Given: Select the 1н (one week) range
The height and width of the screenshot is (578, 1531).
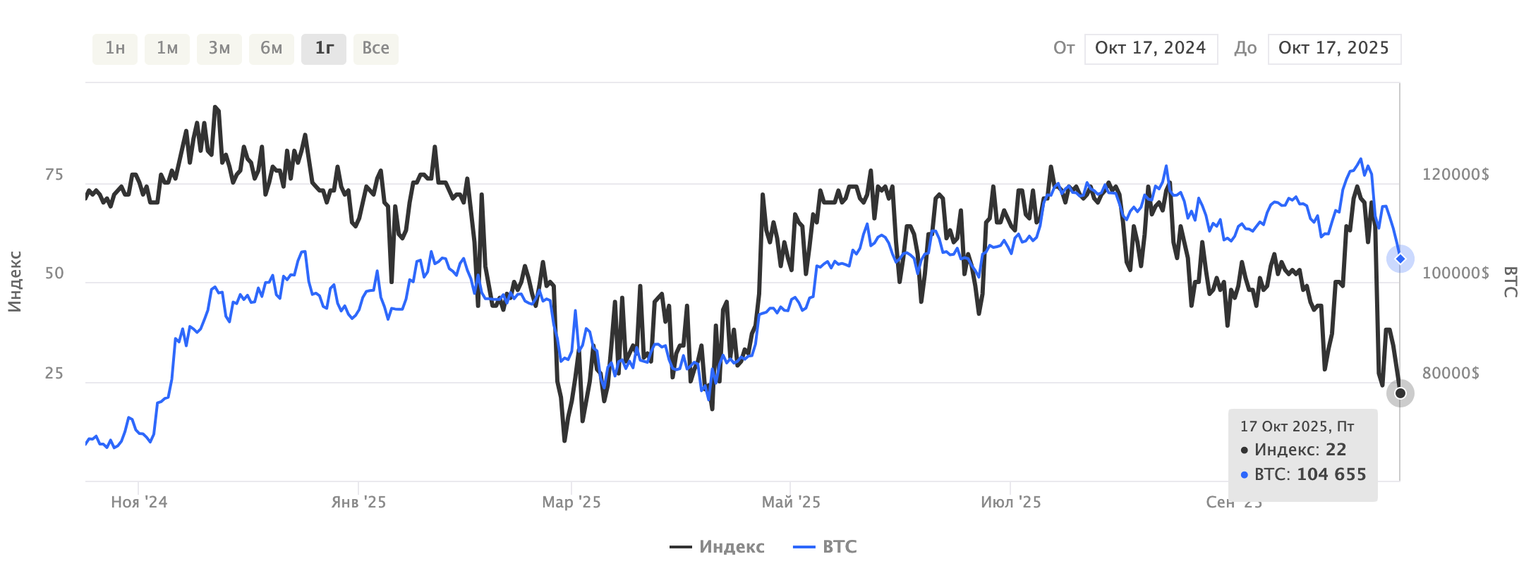Looking at the screenshot, I should point(115,49).
